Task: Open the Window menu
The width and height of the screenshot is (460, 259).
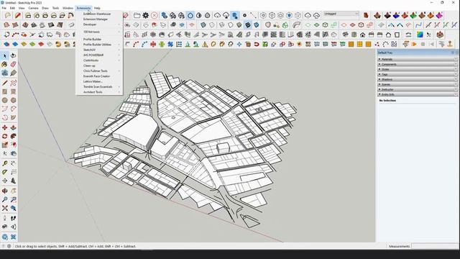Action: pyautogui.click(x=68, y=8)
